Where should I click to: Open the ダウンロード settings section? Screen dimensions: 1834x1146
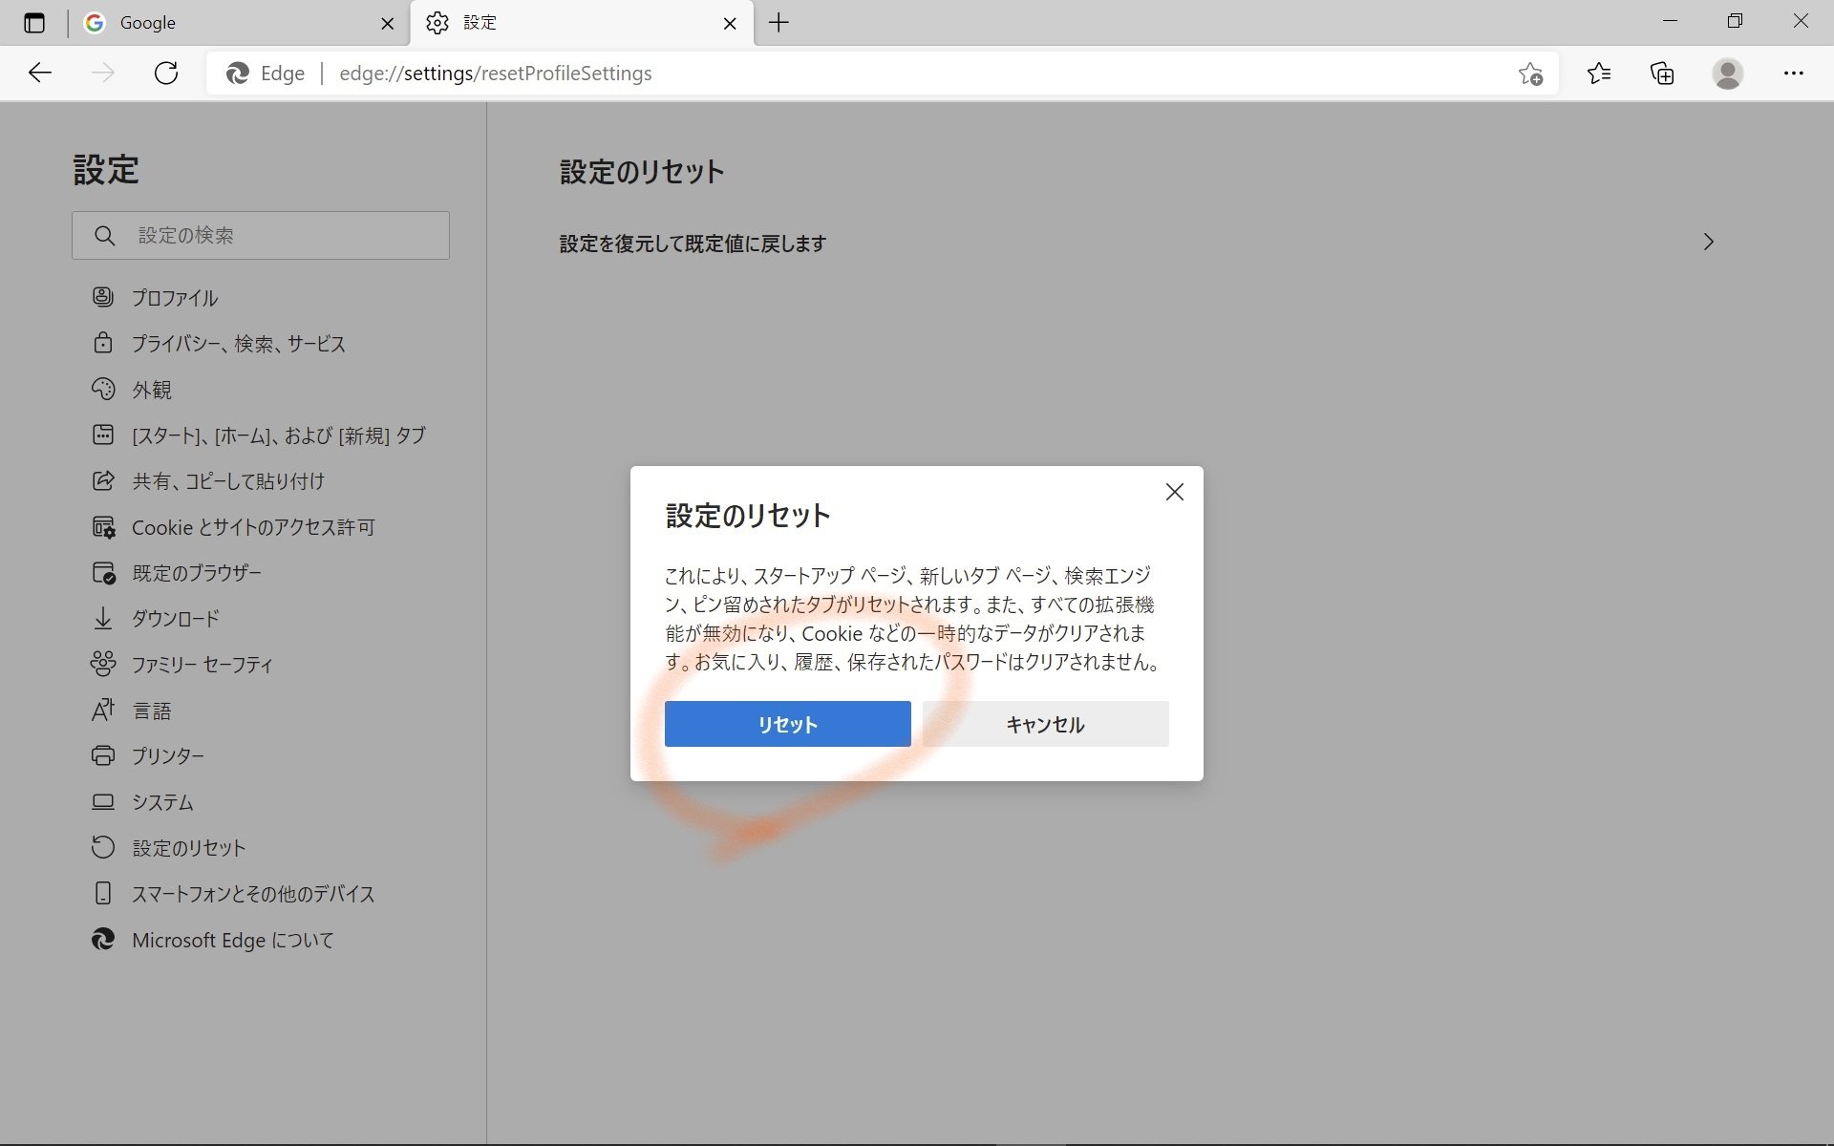pyautogui.click(x=175, y=618)
